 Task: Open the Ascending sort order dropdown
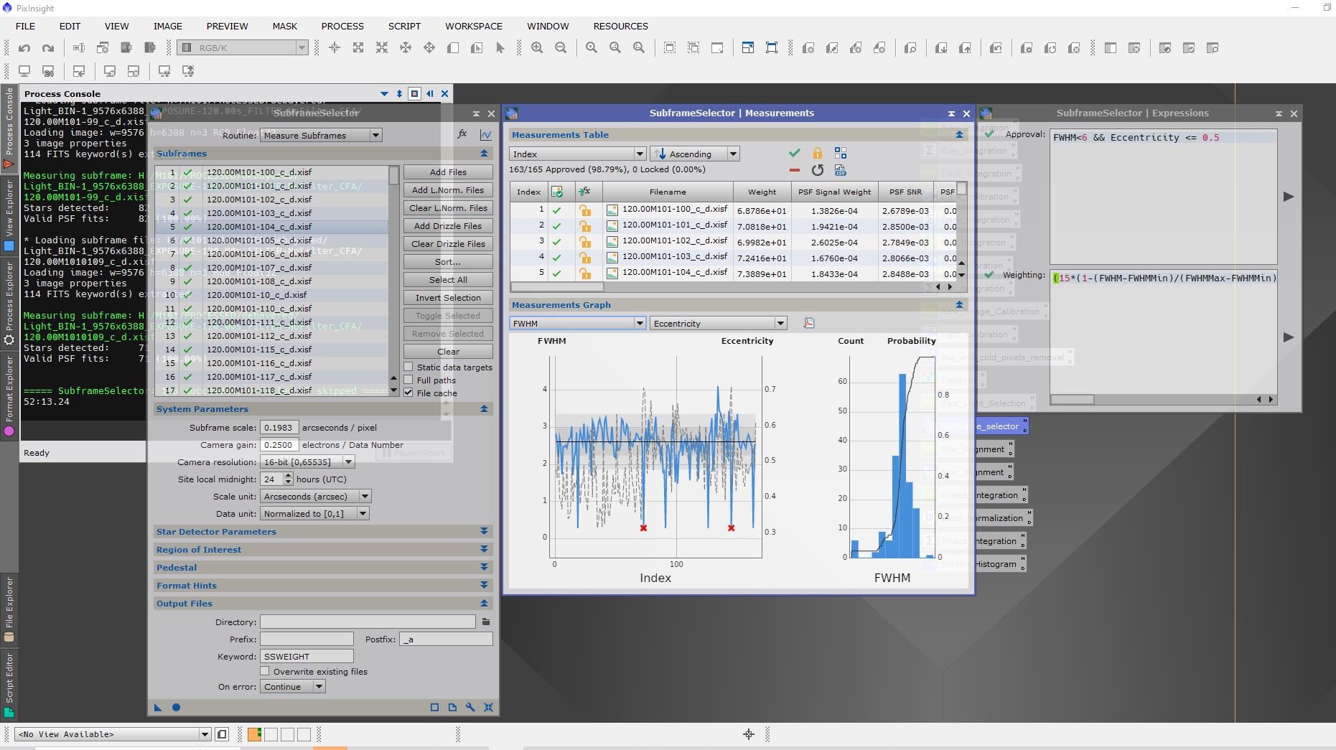(x=695, y=154)
